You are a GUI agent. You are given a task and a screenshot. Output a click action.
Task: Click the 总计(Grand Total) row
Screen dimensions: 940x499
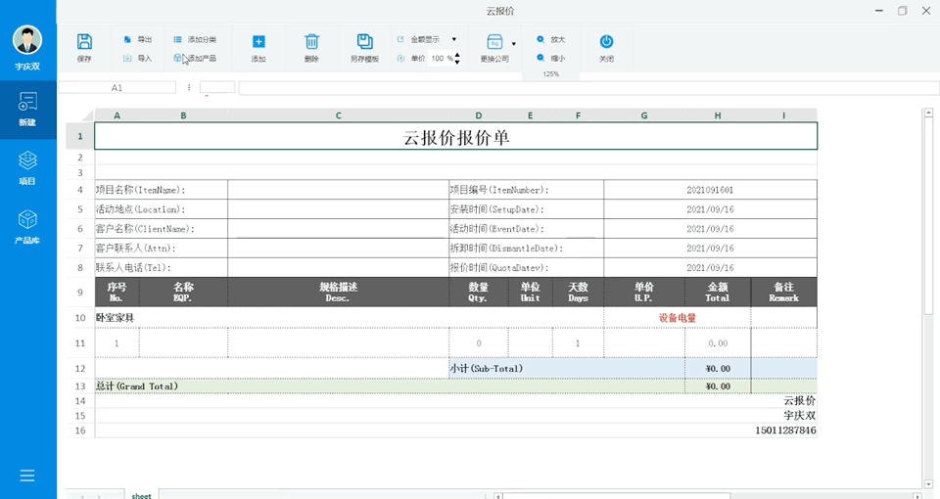390,386
